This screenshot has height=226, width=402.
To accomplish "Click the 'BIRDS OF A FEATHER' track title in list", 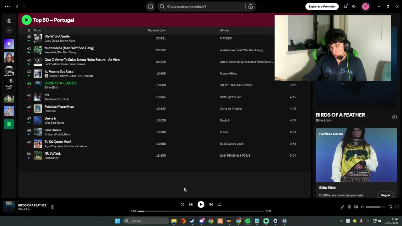I will [61, 83].
